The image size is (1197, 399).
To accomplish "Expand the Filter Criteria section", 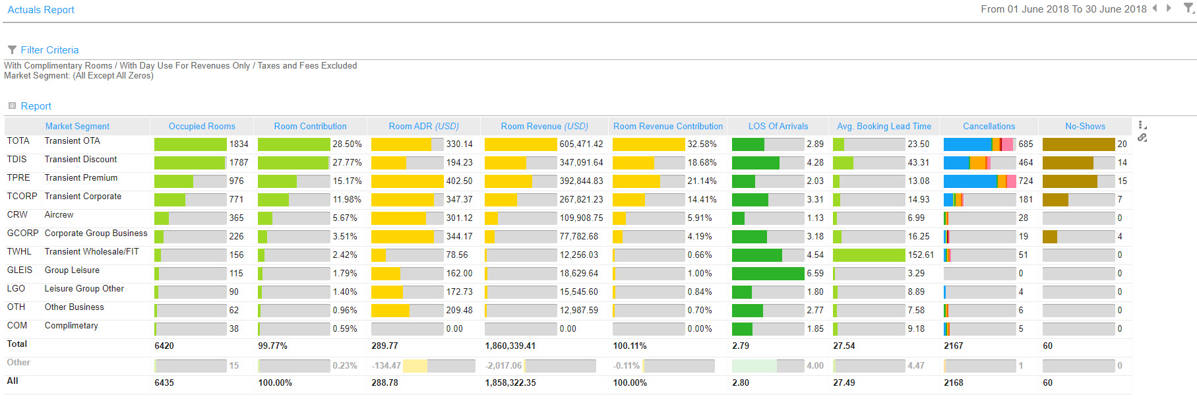I will (x=49, y=50).
